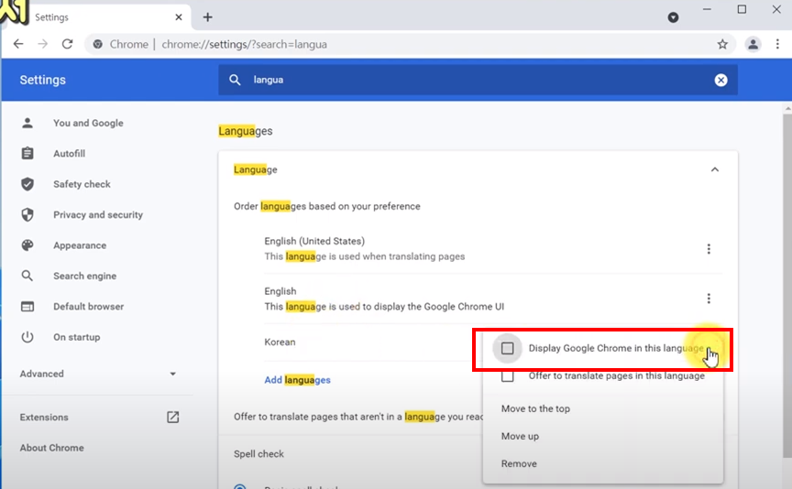Screen dimensions: 792x489
Task: Select Move up in the context menu
Action: 520,436
